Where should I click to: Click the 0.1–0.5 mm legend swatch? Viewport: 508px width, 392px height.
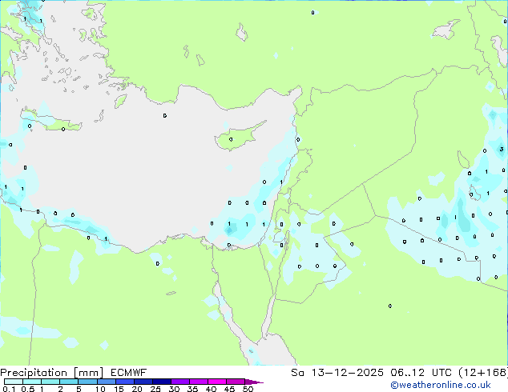[x=14, y=382]
